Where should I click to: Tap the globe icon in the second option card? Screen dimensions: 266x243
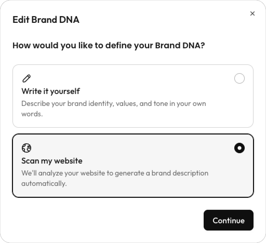[x=26, y=148]
